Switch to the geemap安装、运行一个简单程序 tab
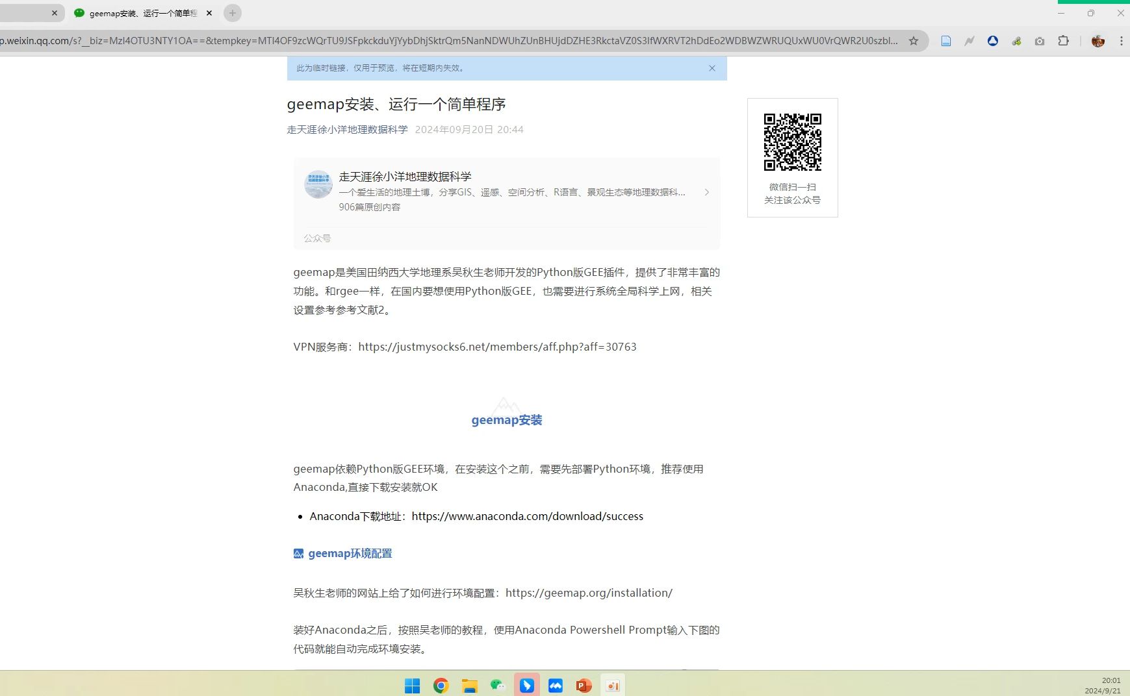This screenshot has width=1130, height=696. (x=143, y=13)
